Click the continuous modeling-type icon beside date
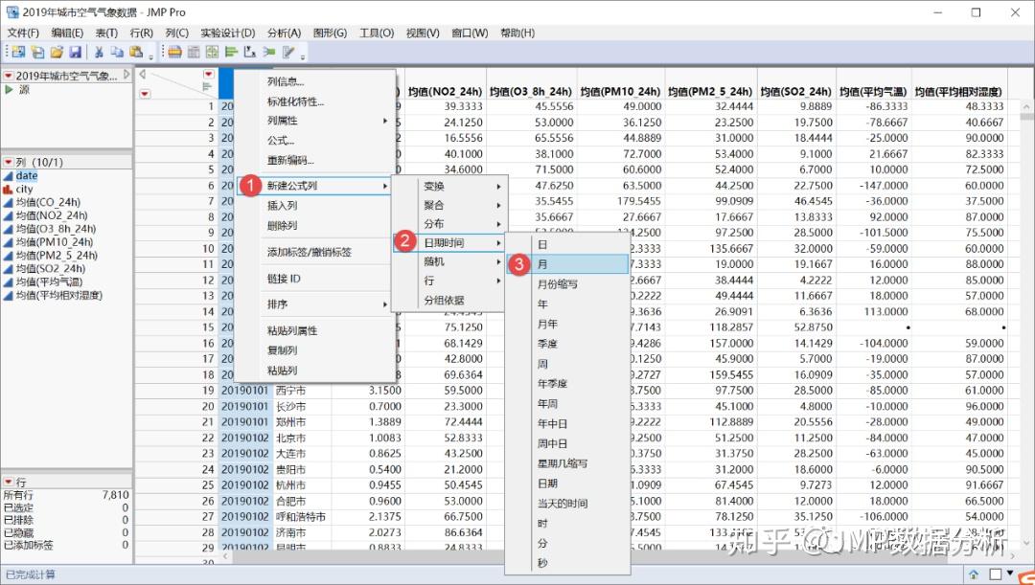Image resolution: width=1035 pixels, height=585 pixels. click(11, 176)
